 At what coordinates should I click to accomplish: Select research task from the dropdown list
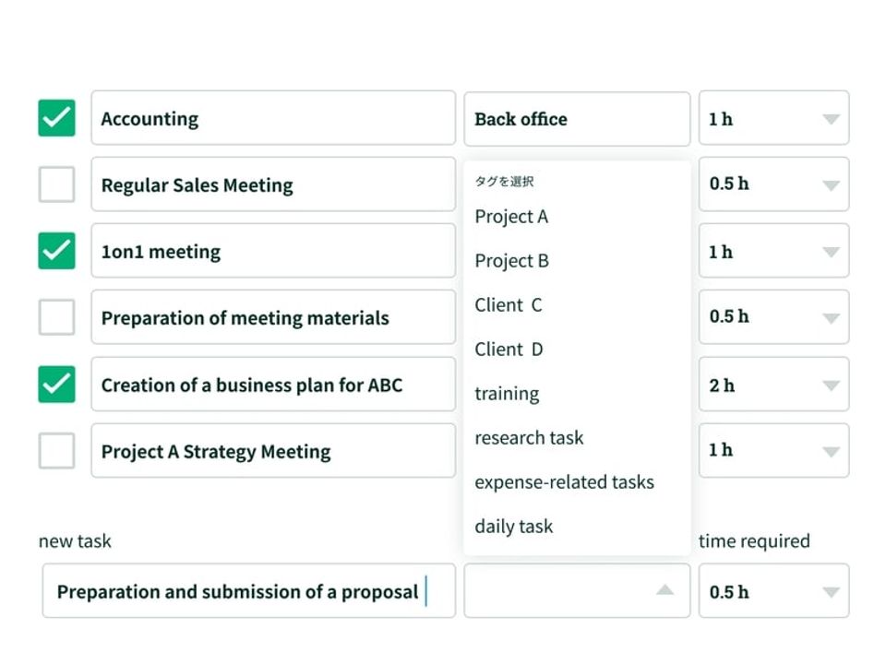pos(529,438)
